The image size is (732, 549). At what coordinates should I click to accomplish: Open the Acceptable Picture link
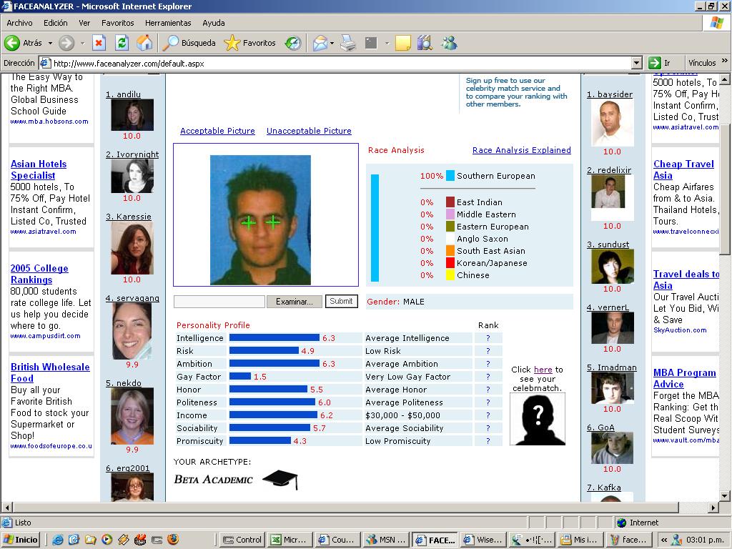pyautogui.click(x=217, y=131)
